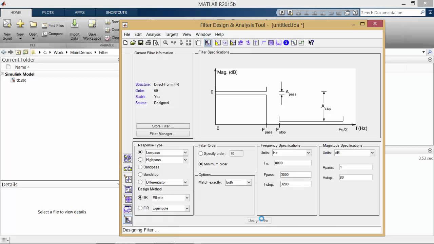Click the Fpass value field
Viewport: 434px width, 244px height.
point(296,175)
